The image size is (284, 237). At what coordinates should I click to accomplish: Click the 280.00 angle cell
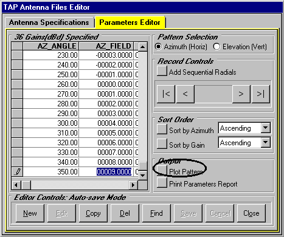click(x=51, y=104)
